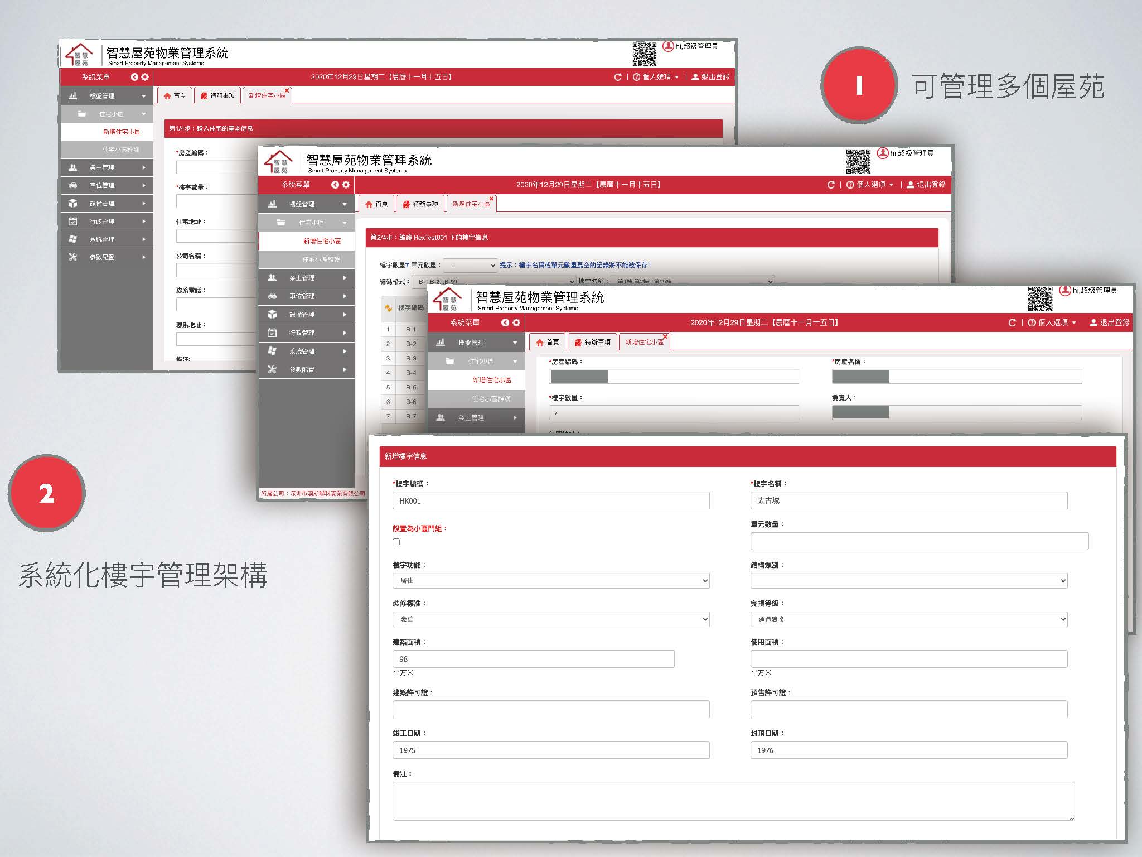Image resolution: width=1142 pixels, height=857 pixels.
Task: Click the refresh icon in the third window header
Action: coord(1012,322)
